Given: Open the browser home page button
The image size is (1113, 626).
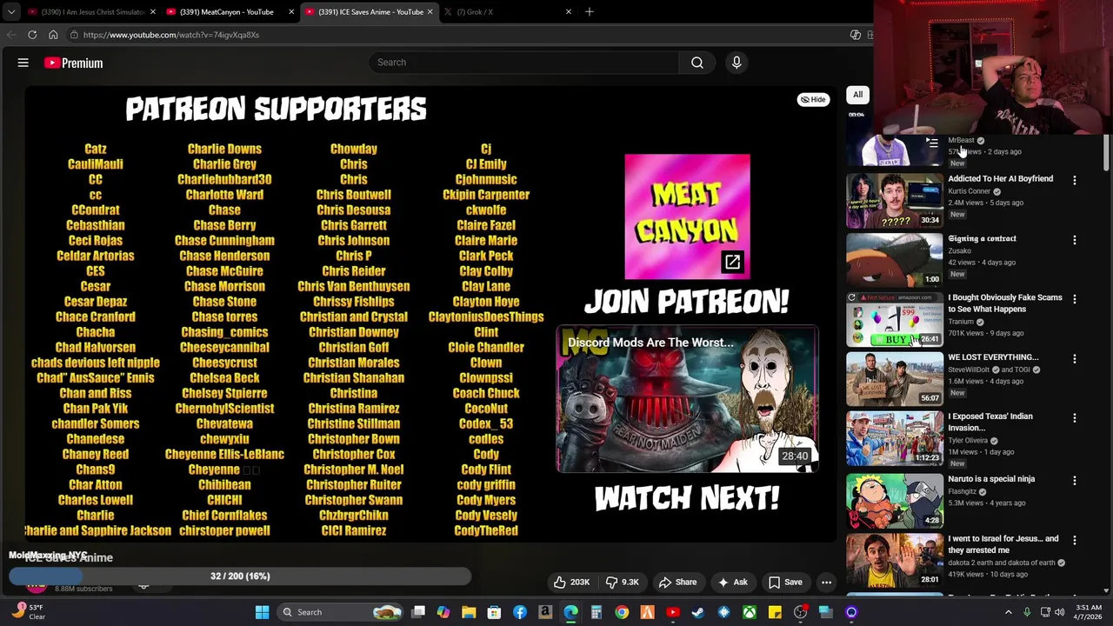Looking at the screenshot, I should (53, 35).
